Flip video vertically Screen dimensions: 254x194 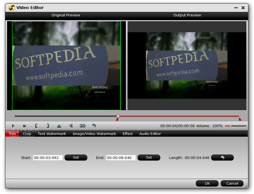coord(71,126)
